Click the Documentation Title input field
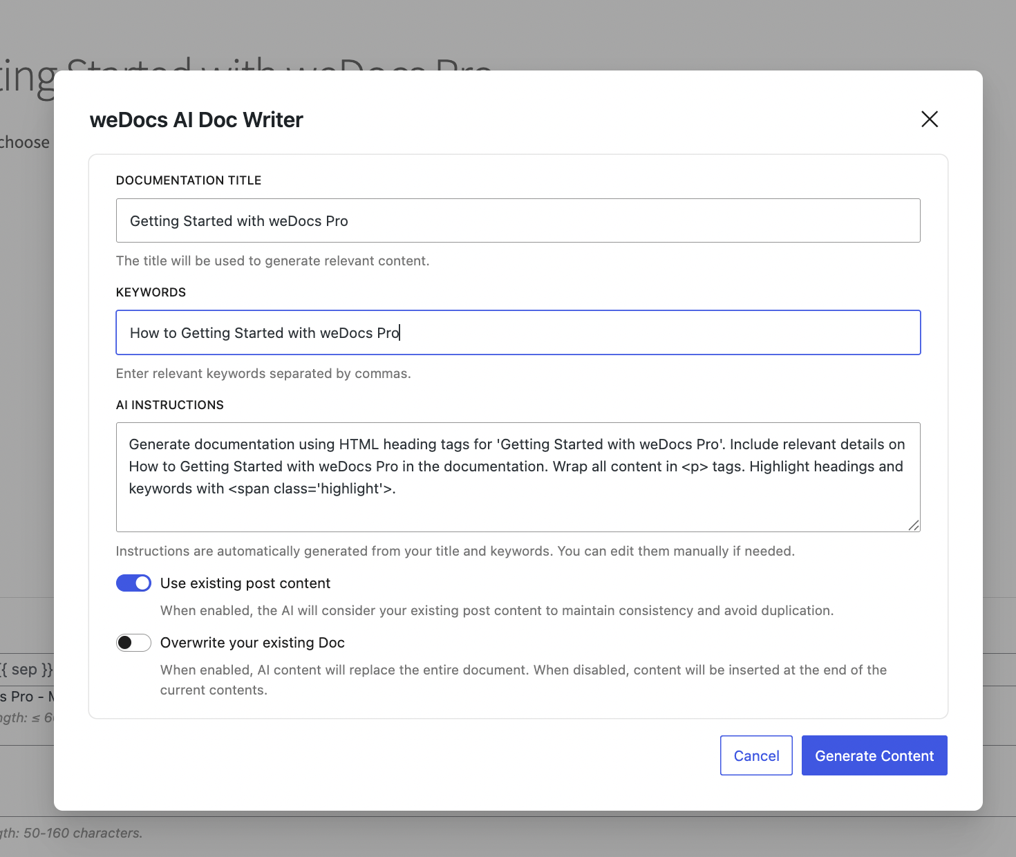 pos(518,220)
